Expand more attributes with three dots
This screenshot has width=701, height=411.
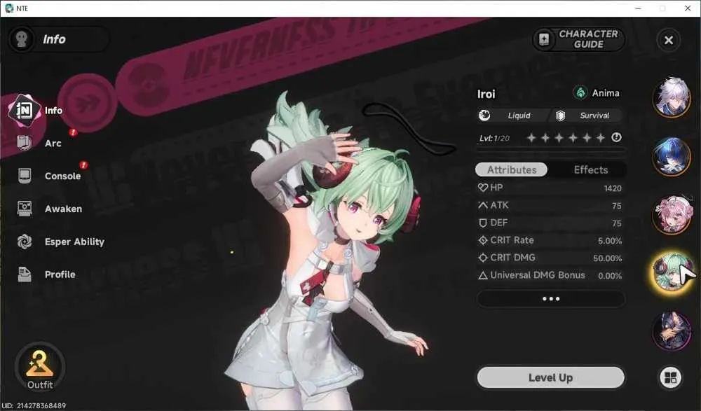[551, 299]
